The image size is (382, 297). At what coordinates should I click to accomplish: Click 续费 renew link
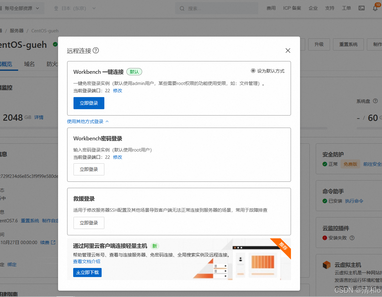coord(45,243)
